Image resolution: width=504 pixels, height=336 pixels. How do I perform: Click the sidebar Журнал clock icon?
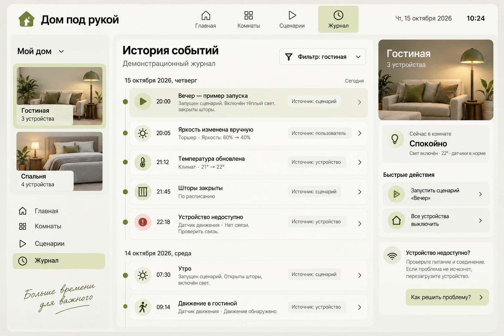23,261
